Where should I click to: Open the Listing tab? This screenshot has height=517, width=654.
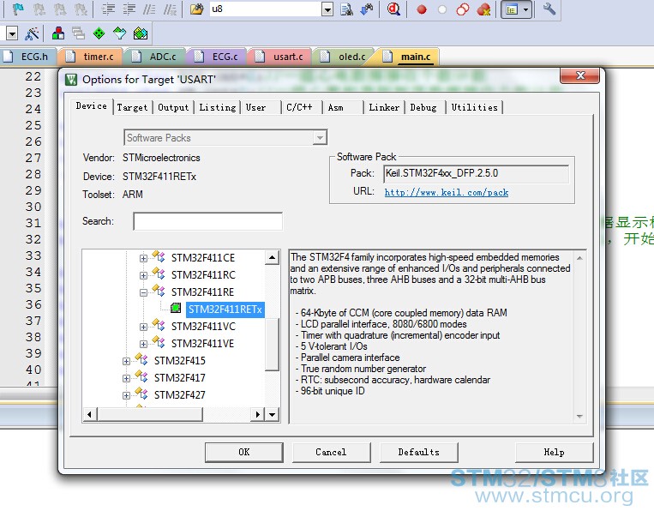click(218, 108)
